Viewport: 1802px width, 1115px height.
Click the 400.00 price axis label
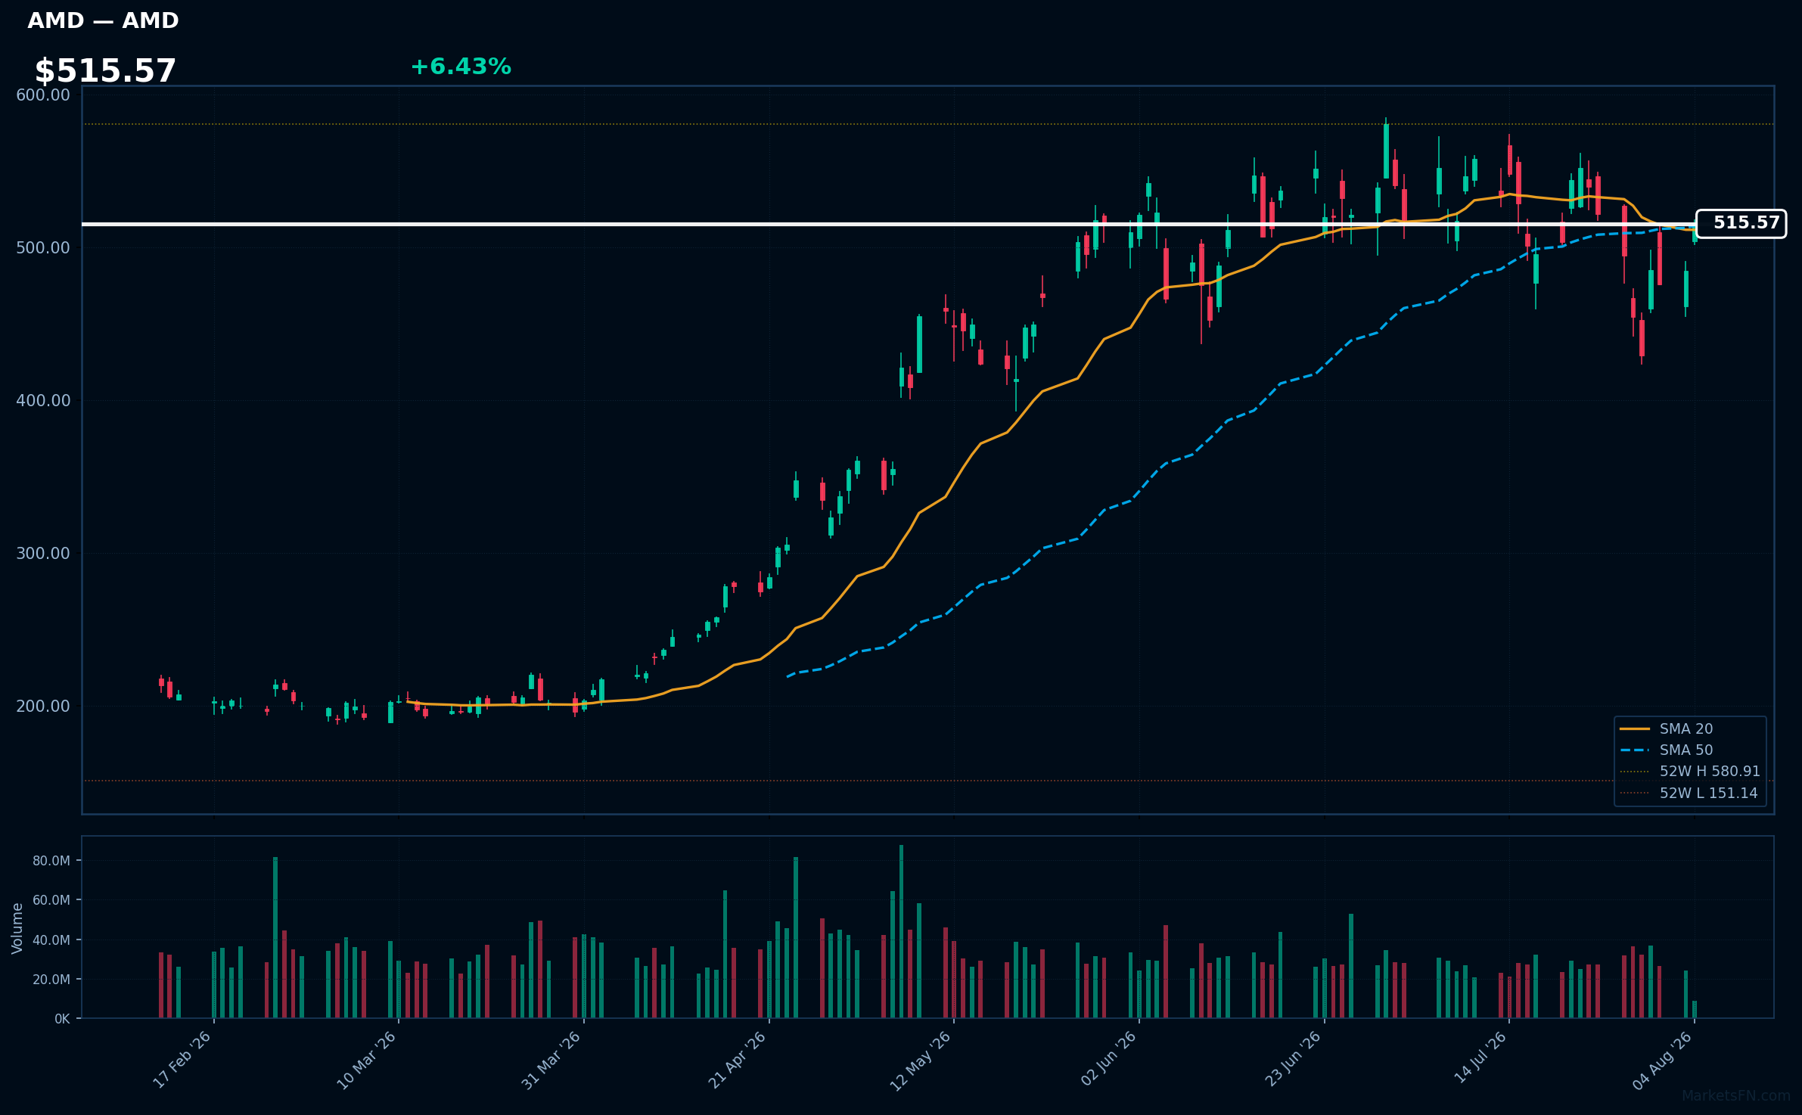tap(43, 401)
